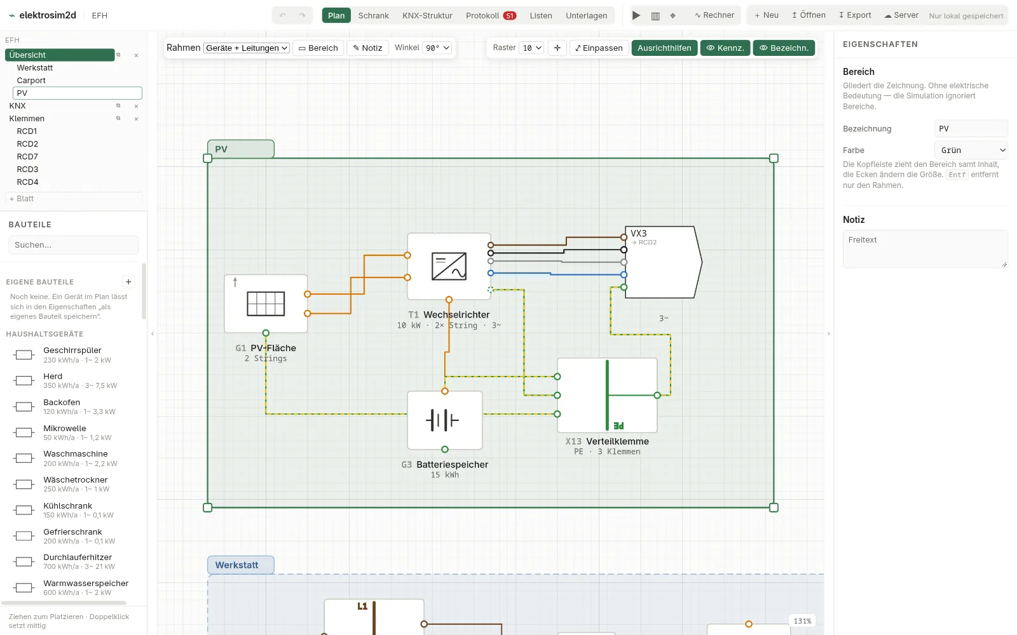Select the Verteilklemme PE terminal block

[607, 395]
